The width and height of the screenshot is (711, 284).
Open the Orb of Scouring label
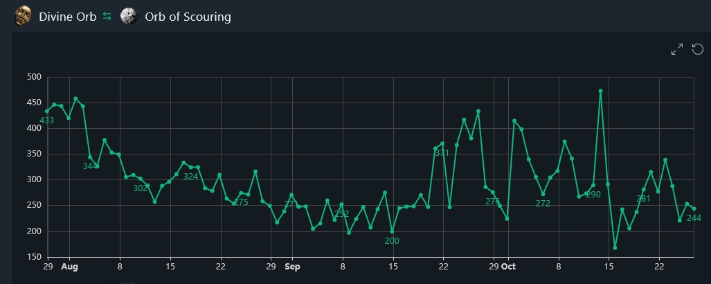pos(188,17)
